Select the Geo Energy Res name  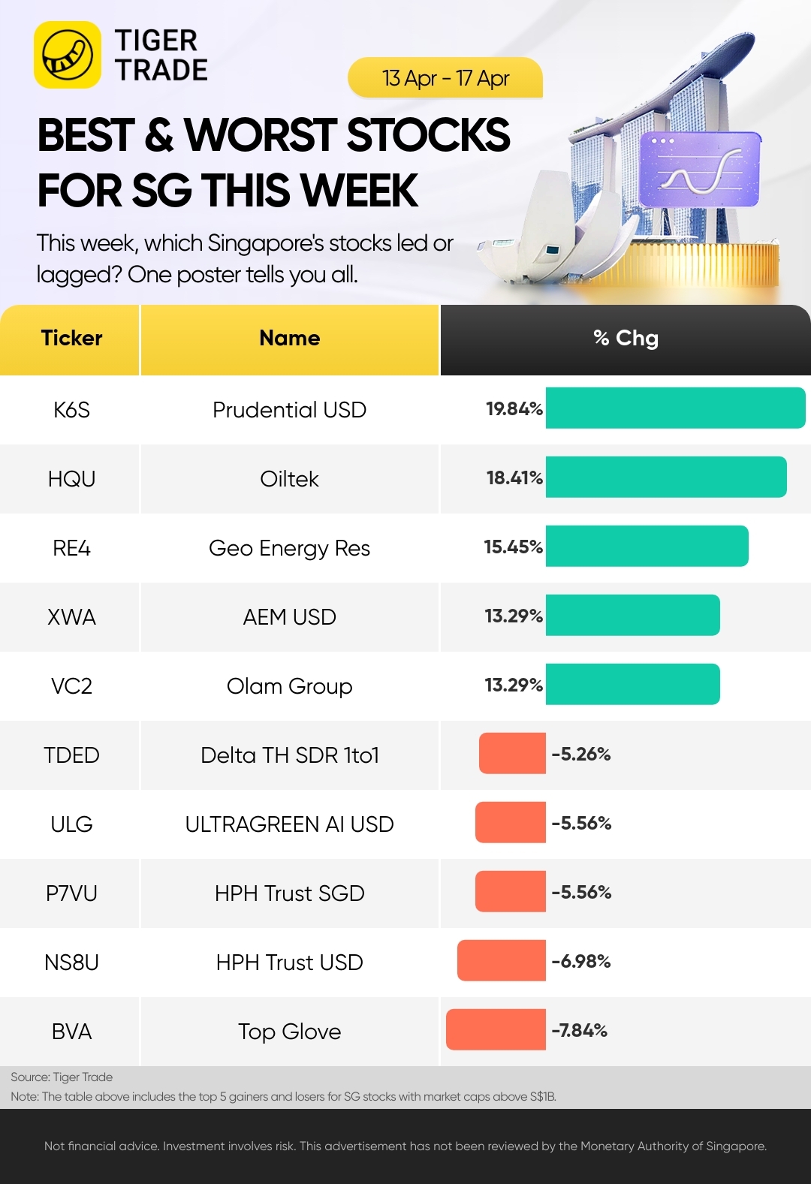click(x=290, y=549)
